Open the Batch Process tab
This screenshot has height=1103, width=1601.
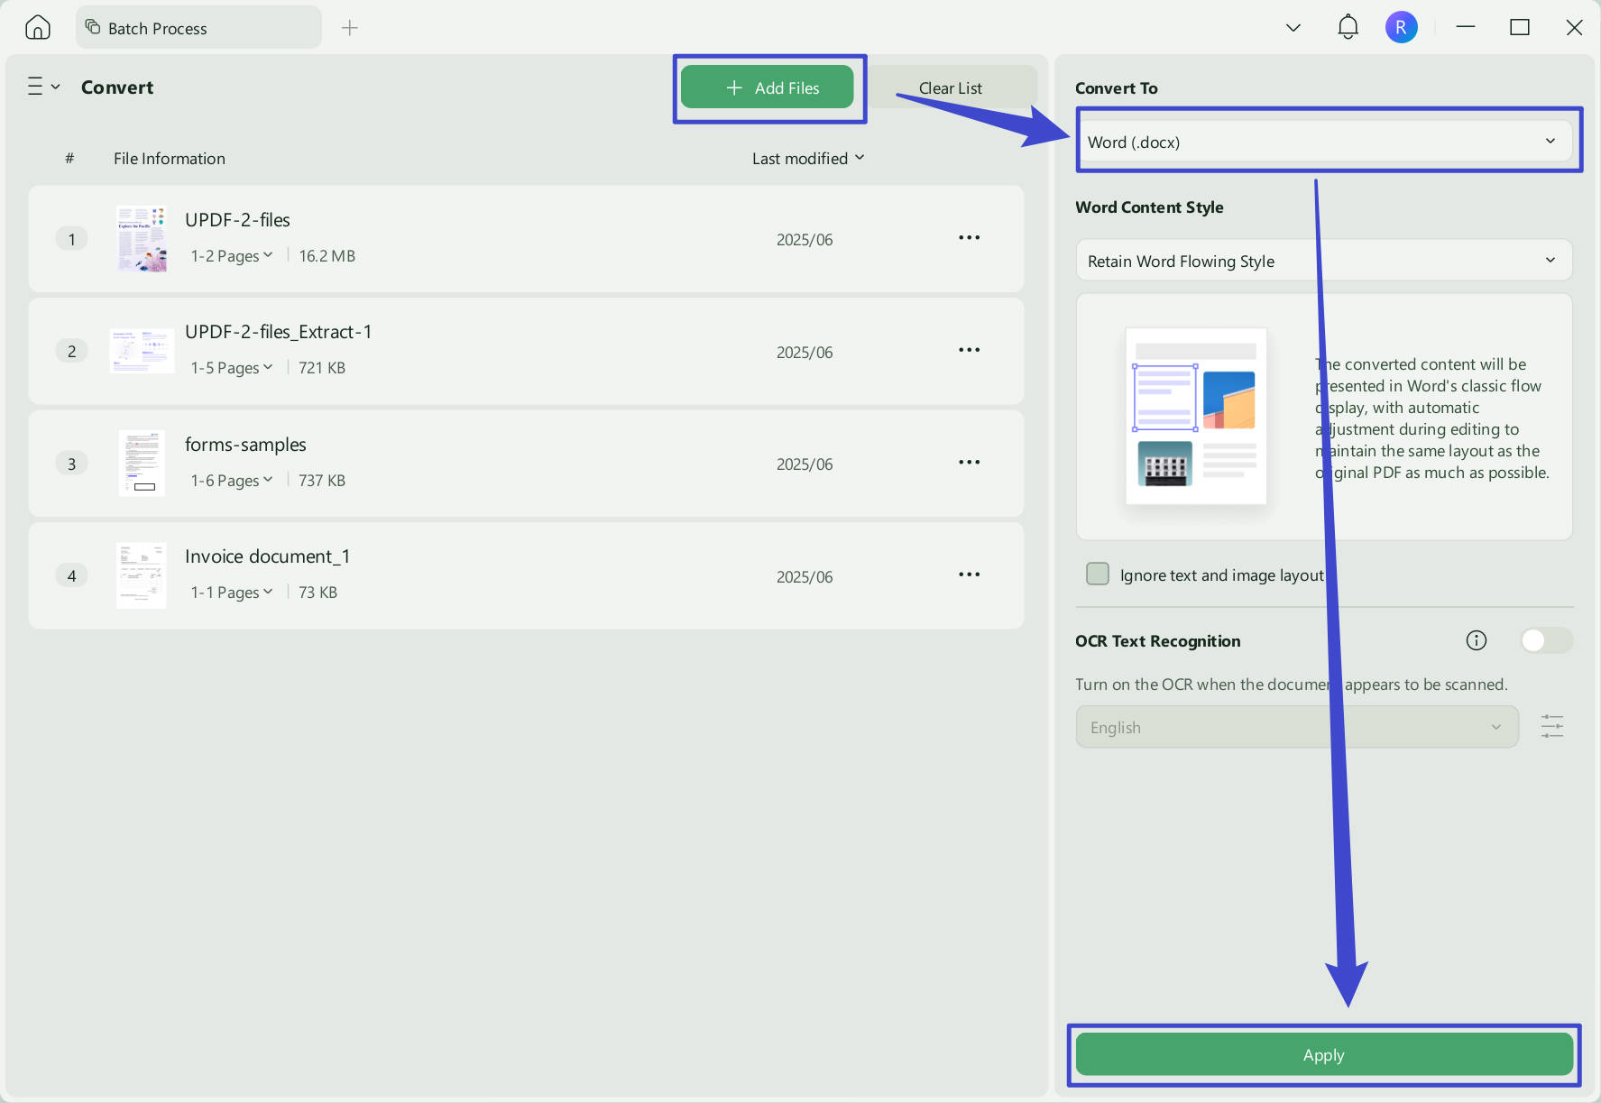[x=198, y=28]
